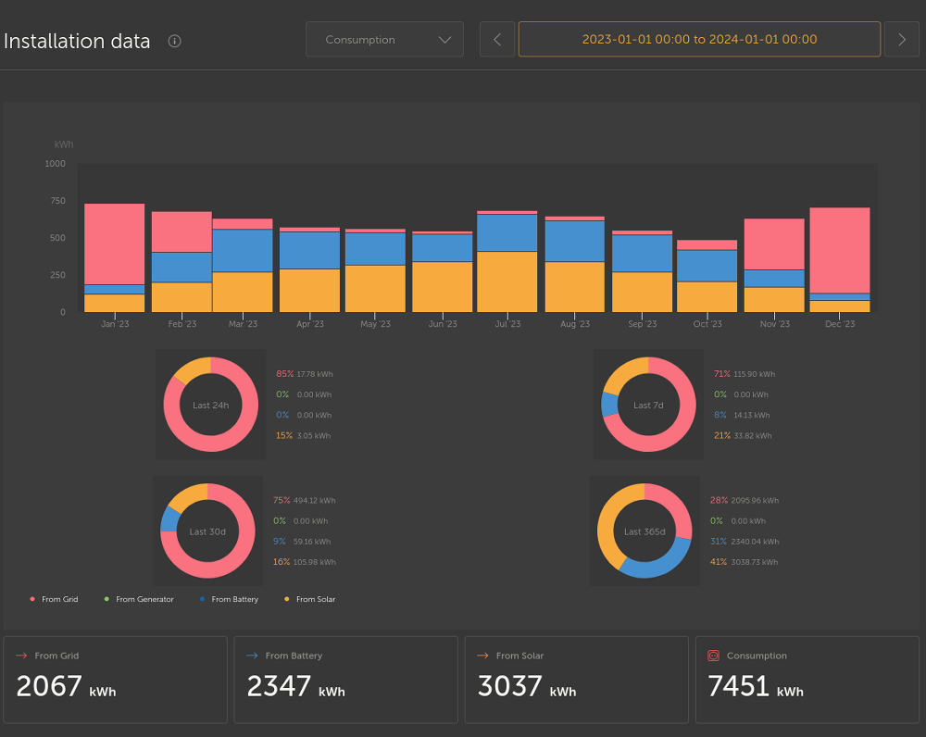Image resolution: width=926 pixels, height=737 pixels.
Task: Toggle From Generator legend series
Action: coord(139,599)
